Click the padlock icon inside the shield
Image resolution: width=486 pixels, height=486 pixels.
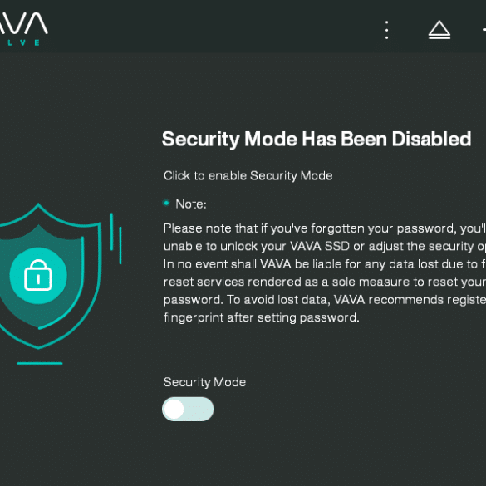[x=38, y=275]
